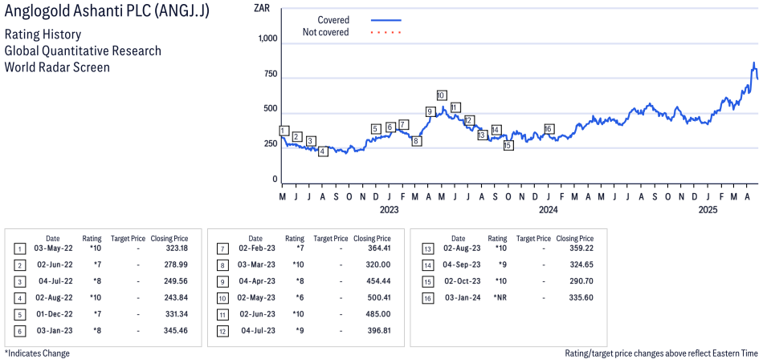The width and height of the screenshot is (767, 359).
Task: Click the *6 rating in row 10
Action: [300, 297]
